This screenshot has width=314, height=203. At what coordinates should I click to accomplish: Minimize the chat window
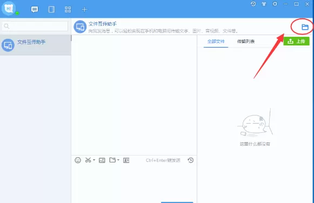tap(286, 4)
